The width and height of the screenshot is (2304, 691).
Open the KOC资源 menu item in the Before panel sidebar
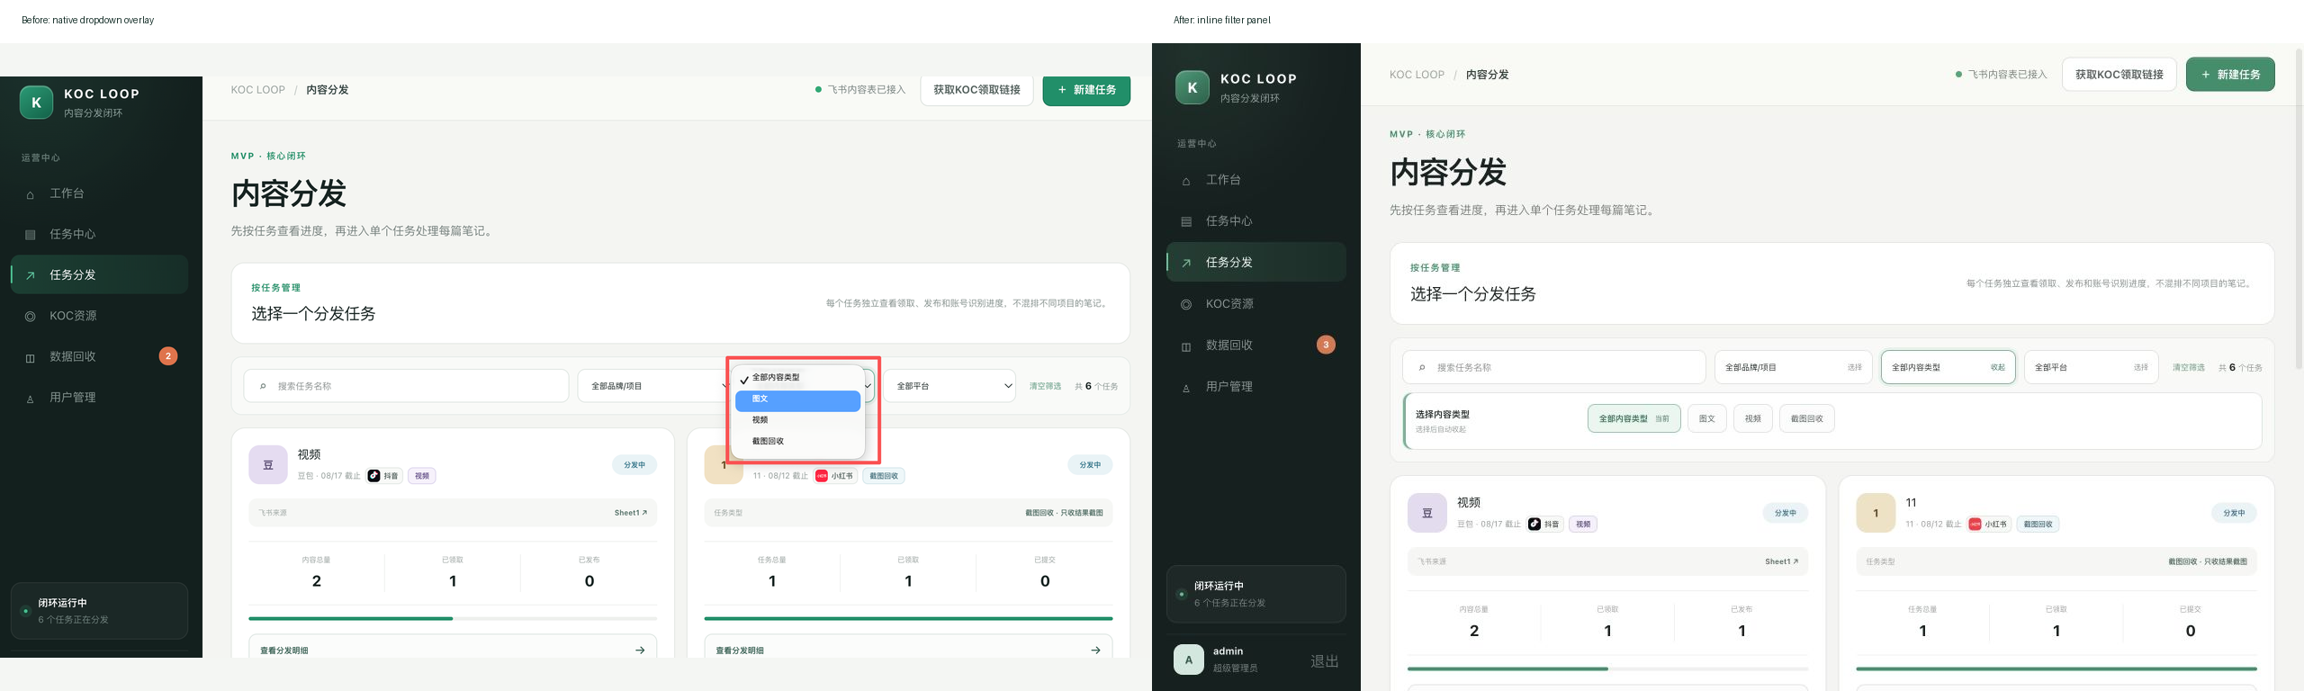[99, 316]
